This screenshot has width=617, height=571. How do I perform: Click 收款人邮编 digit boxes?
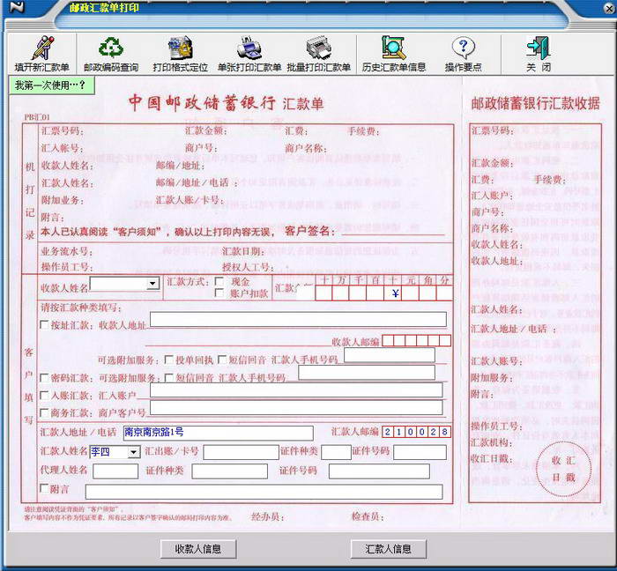coord(416,340)
